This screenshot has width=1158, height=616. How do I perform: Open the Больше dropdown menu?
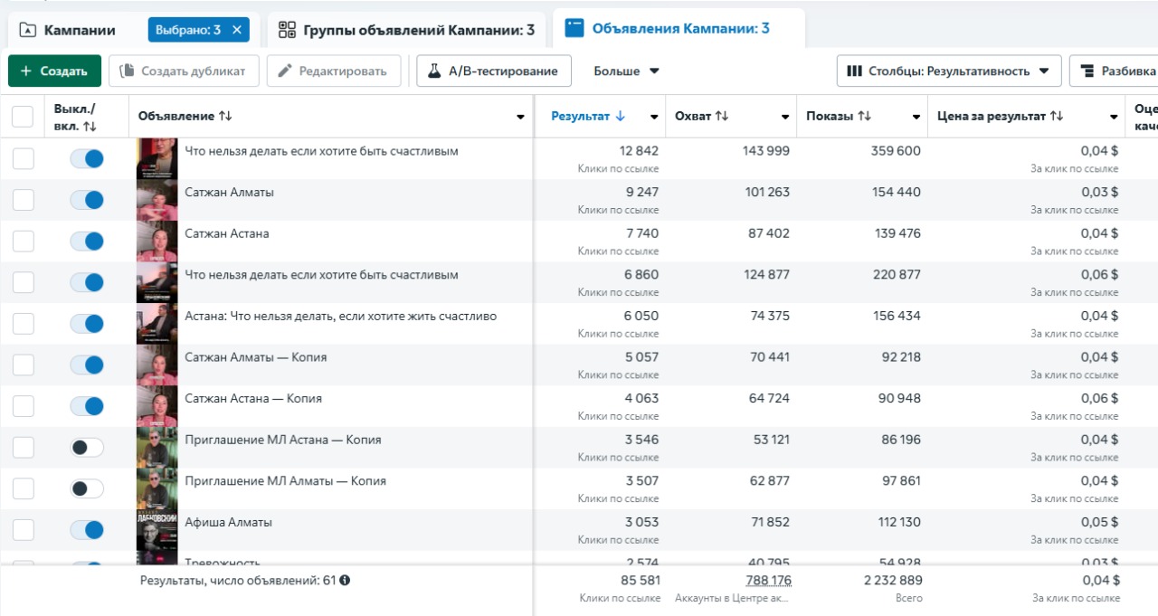click(x=626, y=71)
